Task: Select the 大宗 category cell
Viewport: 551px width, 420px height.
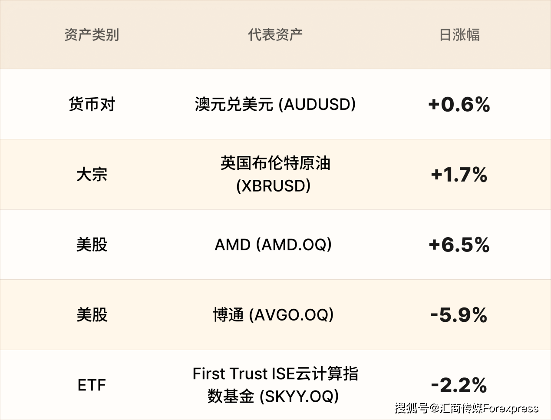Action: coord(92,175)
